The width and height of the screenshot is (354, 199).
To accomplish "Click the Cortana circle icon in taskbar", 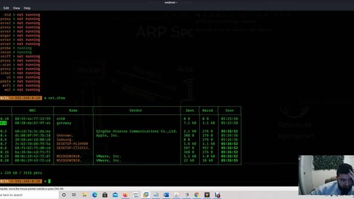I will click(64, 195).
